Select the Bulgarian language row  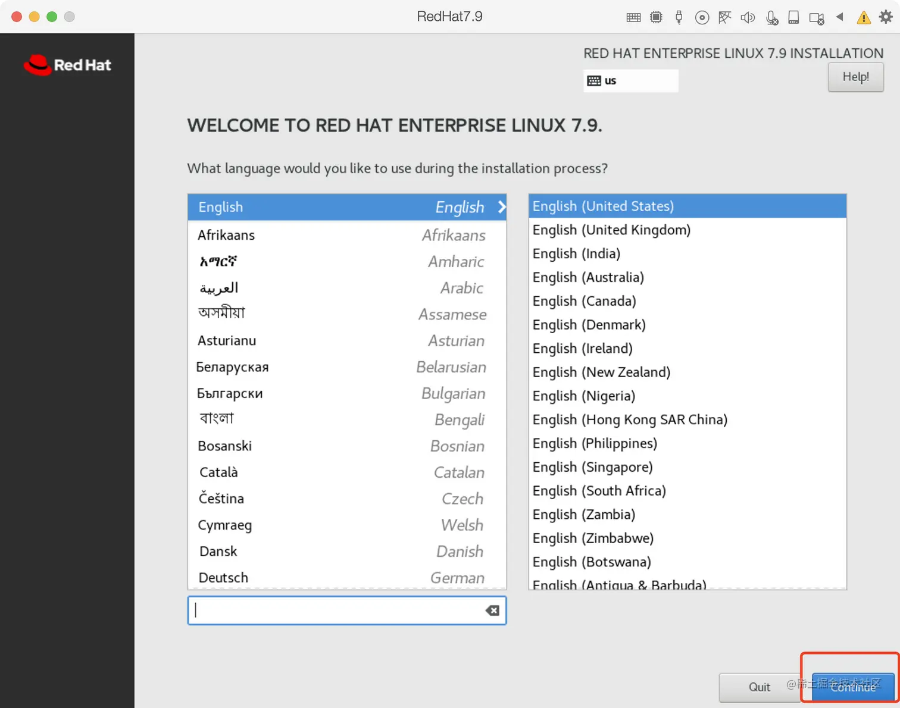click(347, 393)
